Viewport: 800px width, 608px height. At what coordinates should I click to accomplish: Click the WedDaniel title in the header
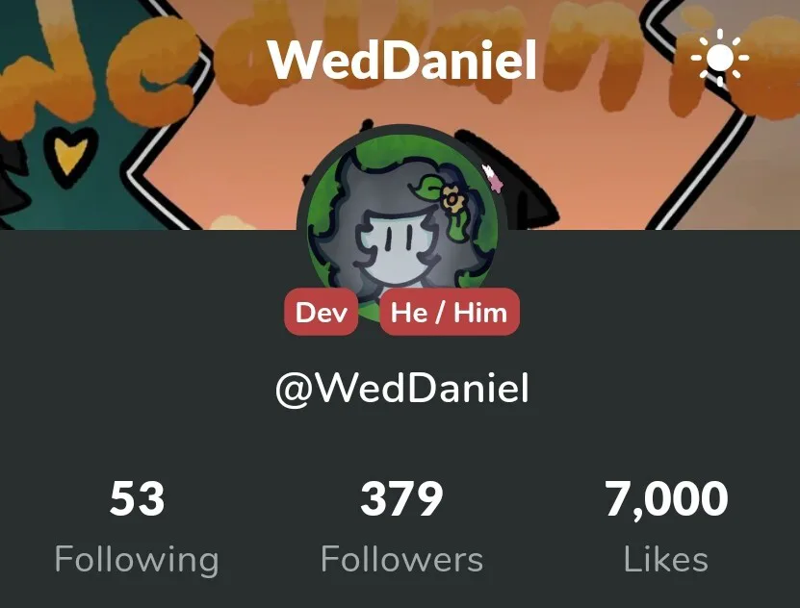coord(402,61)
